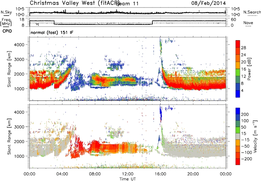Click the blue bottom of the power colorbar
The height and width of the screenshot is (181, 261).
tap(238, 94)
